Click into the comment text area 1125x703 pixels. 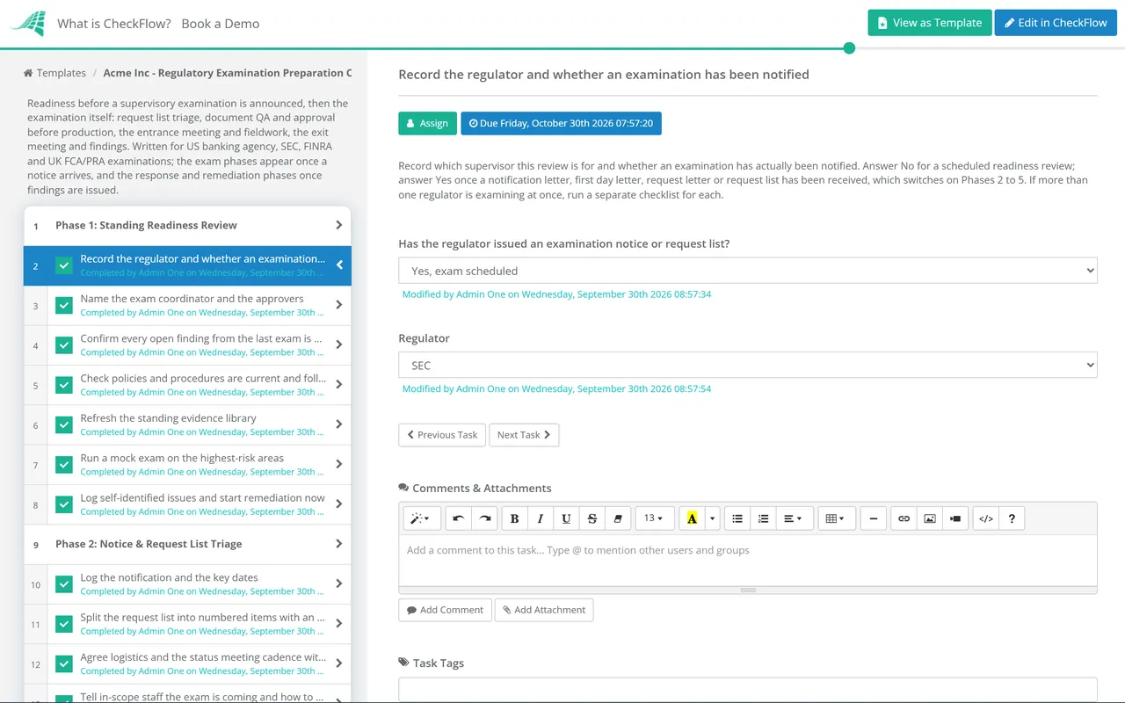click(x=748, y=561)
